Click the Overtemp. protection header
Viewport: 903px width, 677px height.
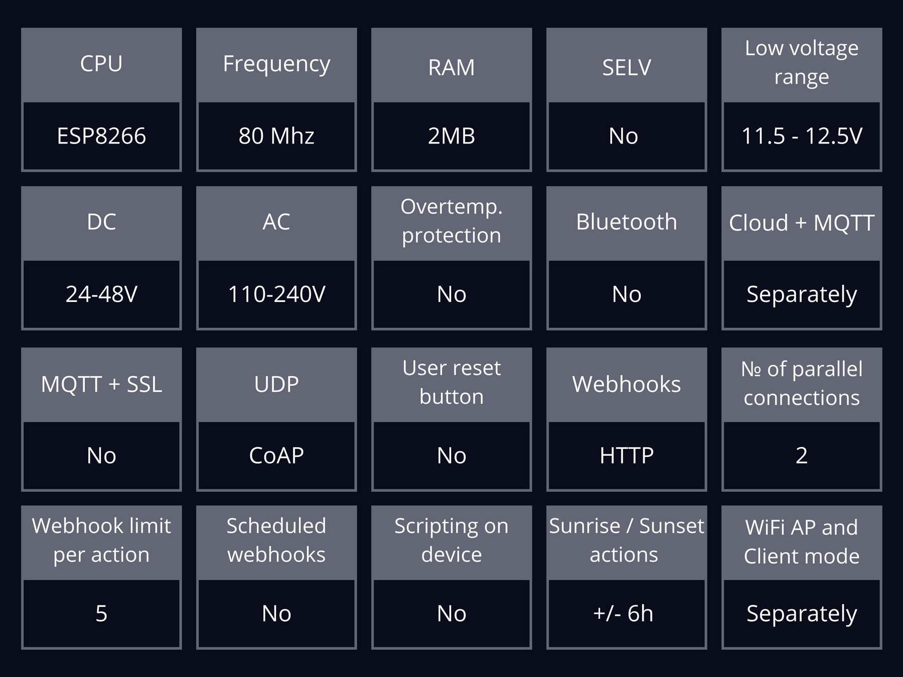pos(452,223)
